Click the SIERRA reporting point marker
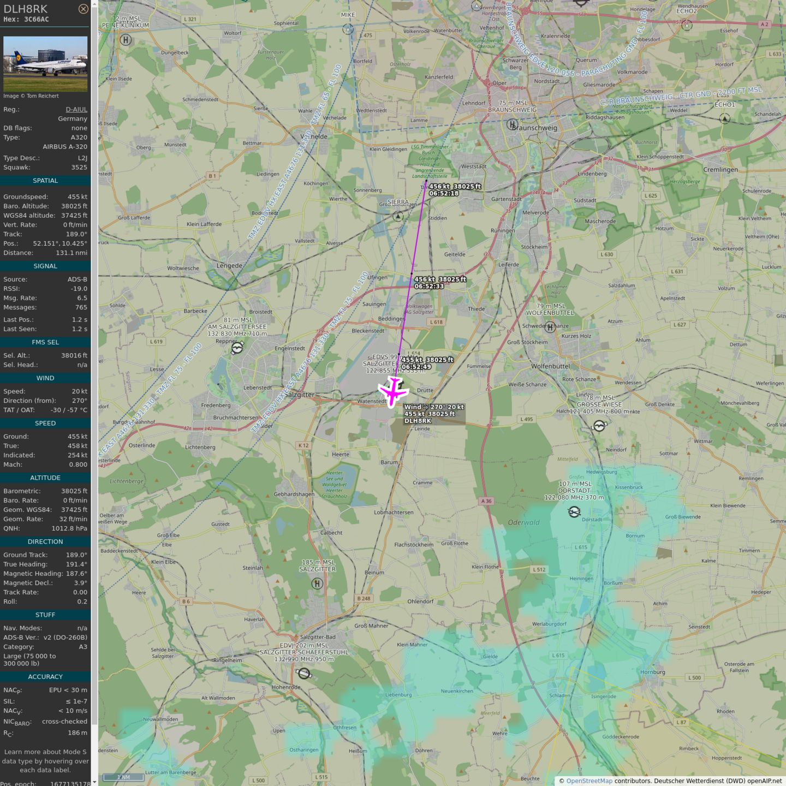The height and width of the screenshot is (786, 786). (398, 217)
